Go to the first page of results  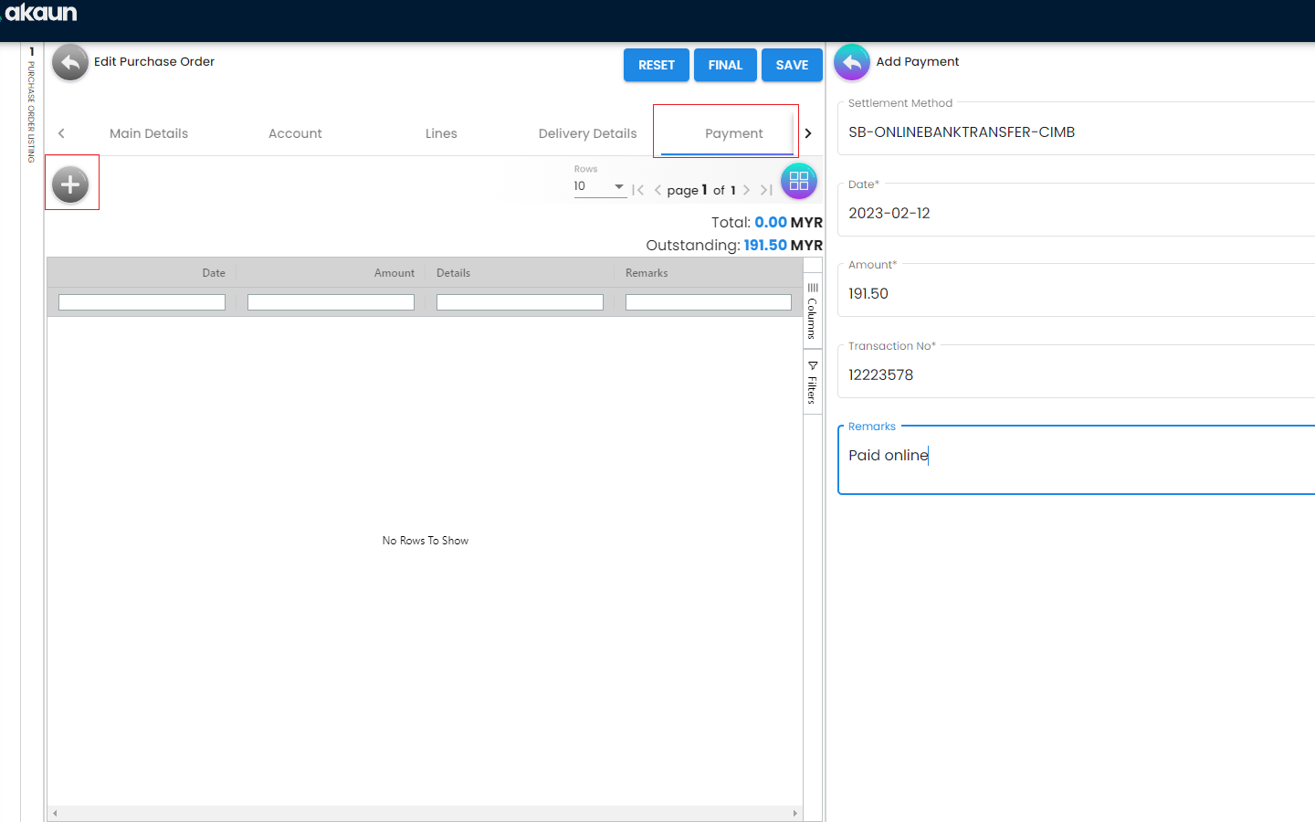click(638, 190)
